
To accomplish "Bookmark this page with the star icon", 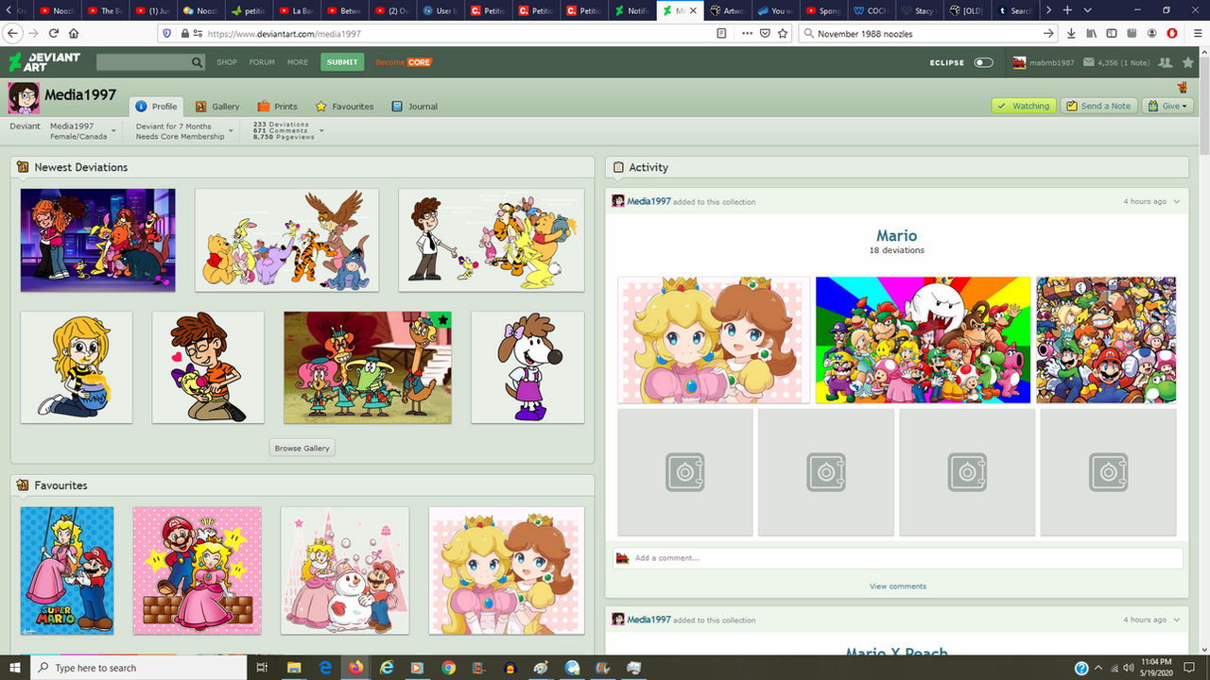I will pos(783,33).
